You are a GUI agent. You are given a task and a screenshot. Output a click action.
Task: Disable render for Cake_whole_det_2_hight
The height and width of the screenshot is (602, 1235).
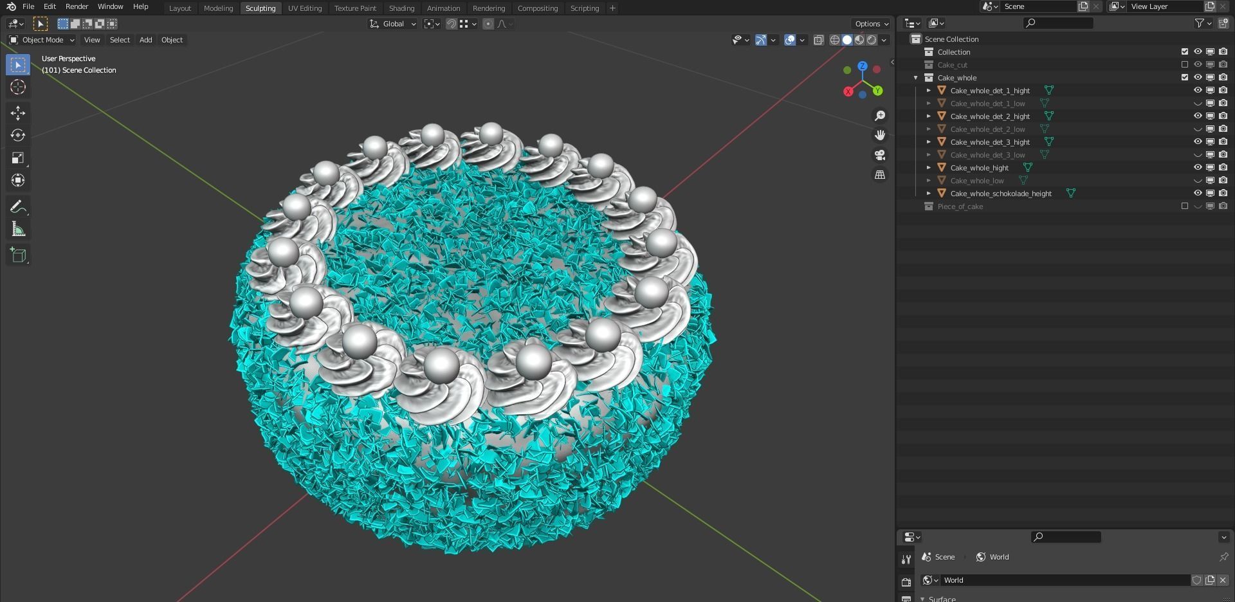point(1223,116)
